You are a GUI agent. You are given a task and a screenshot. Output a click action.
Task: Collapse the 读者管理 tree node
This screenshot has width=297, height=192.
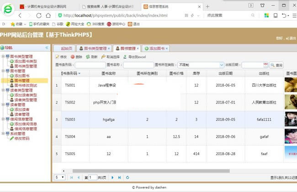[x=3, y=104]
